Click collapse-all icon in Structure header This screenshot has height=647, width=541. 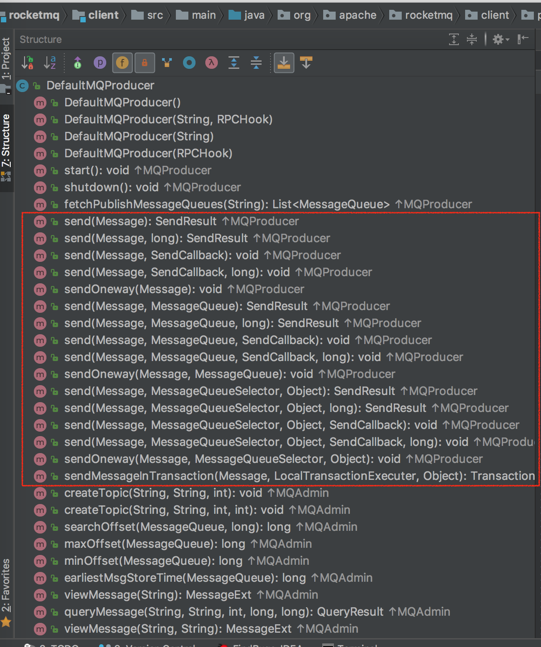pos(472,39)
